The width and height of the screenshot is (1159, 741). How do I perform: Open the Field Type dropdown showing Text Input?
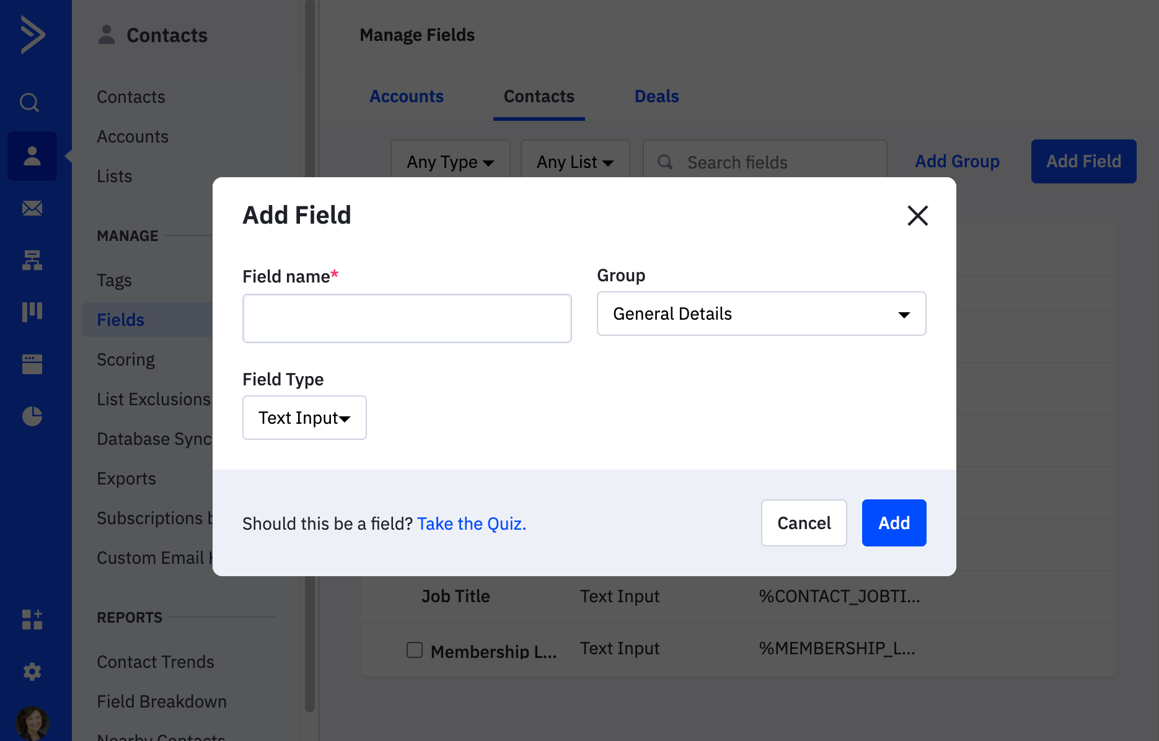pyautogui.click(x=304, y=418)
